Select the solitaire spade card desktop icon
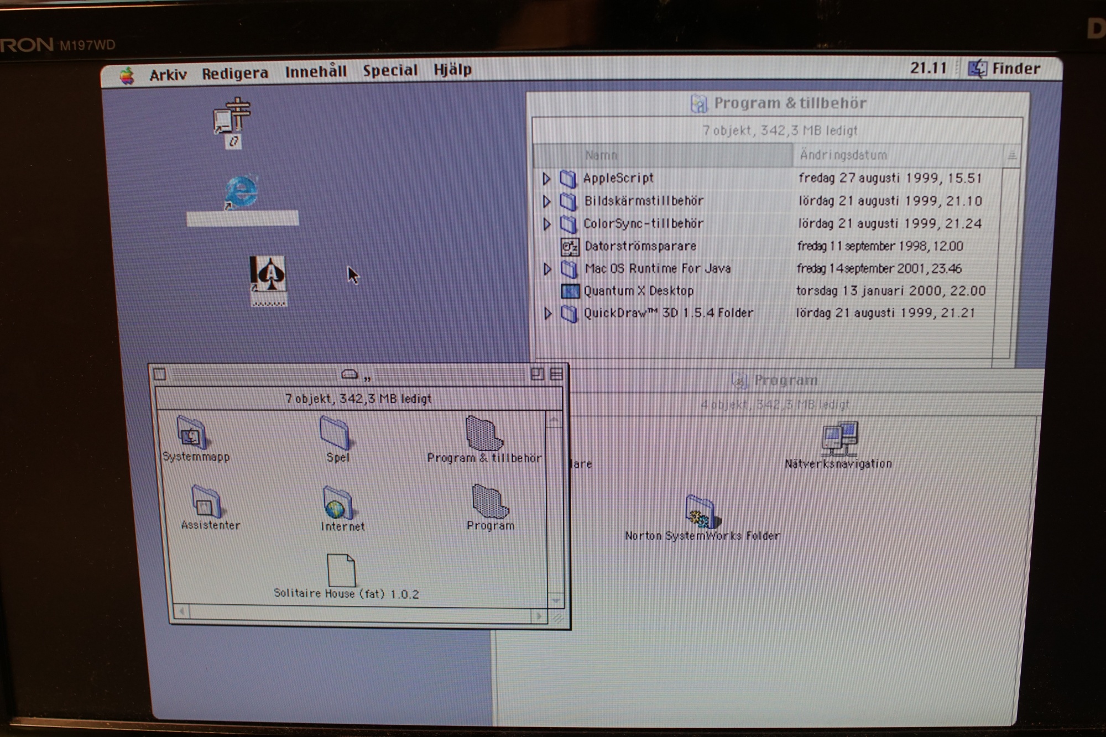Image resolution: width=1106 pixels, height=737 pixels. 268,274
